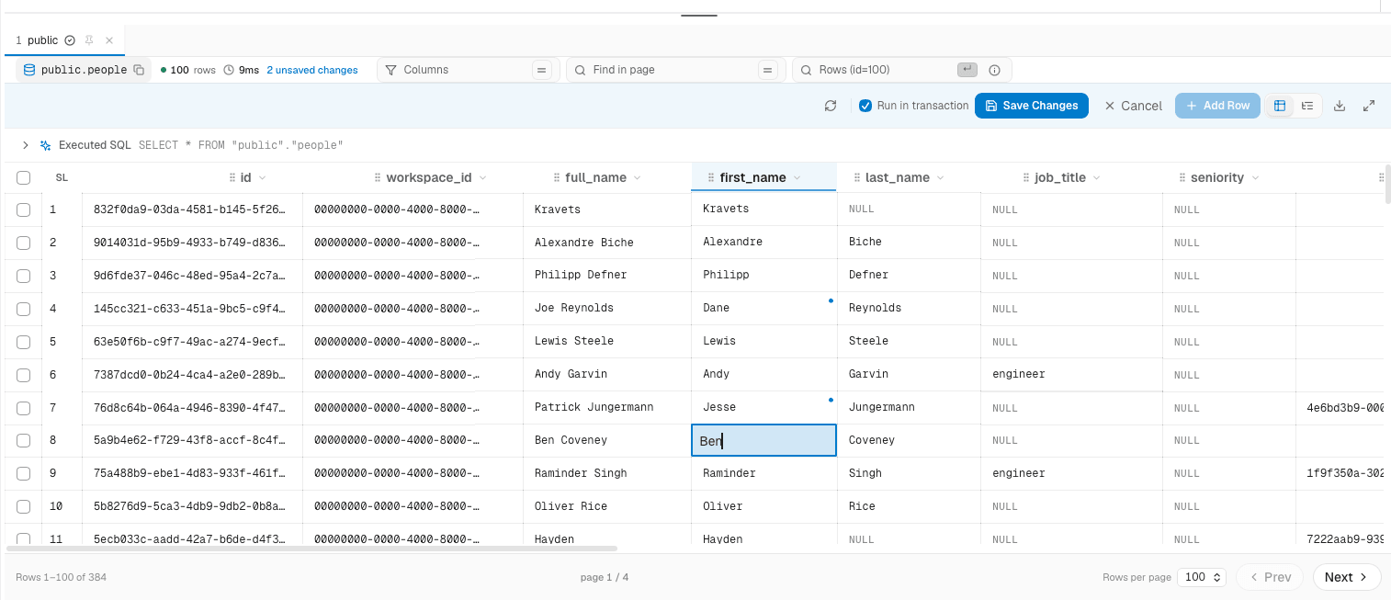The width and height of the screenshot is (1391, 600).
Task: Toggle the Run in transaction checkbox
Action: point(865,106)
